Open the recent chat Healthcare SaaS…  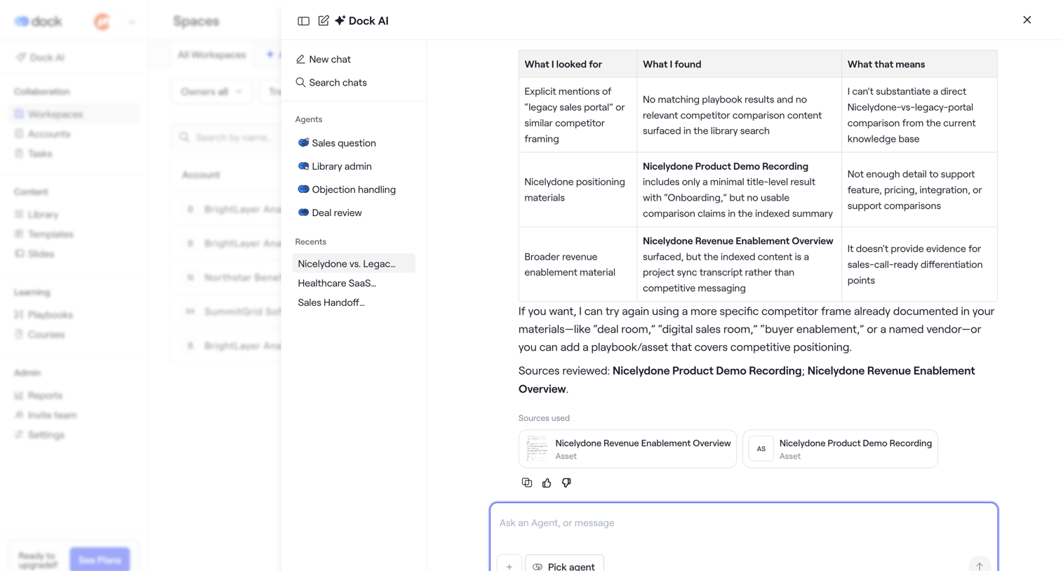pos(354,283)
